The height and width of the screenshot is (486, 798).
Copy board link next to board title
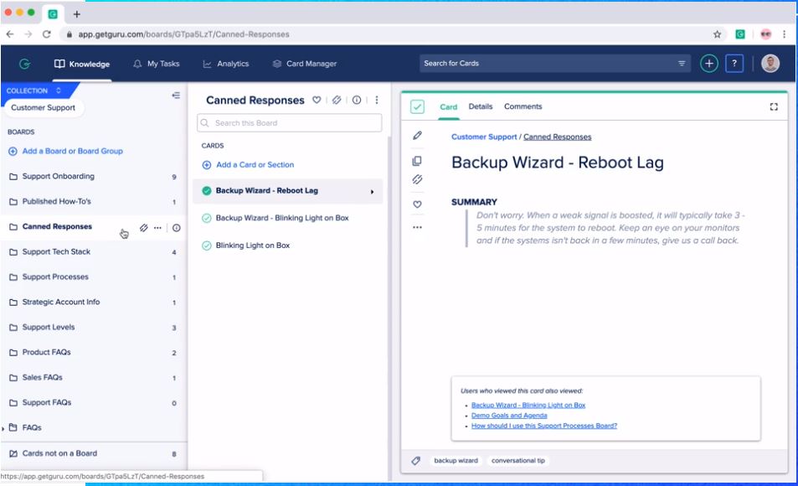(x=337, y=100)
